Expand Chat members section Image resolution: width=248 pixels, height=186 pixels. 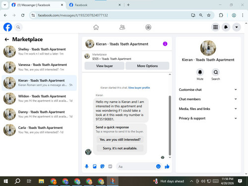pos(208,99)
